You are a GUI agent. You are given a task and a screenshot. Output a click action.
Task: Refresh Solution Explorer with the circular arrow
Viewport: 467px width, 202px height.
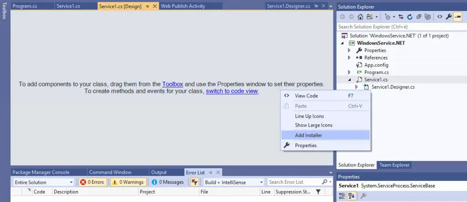point(410,17)
